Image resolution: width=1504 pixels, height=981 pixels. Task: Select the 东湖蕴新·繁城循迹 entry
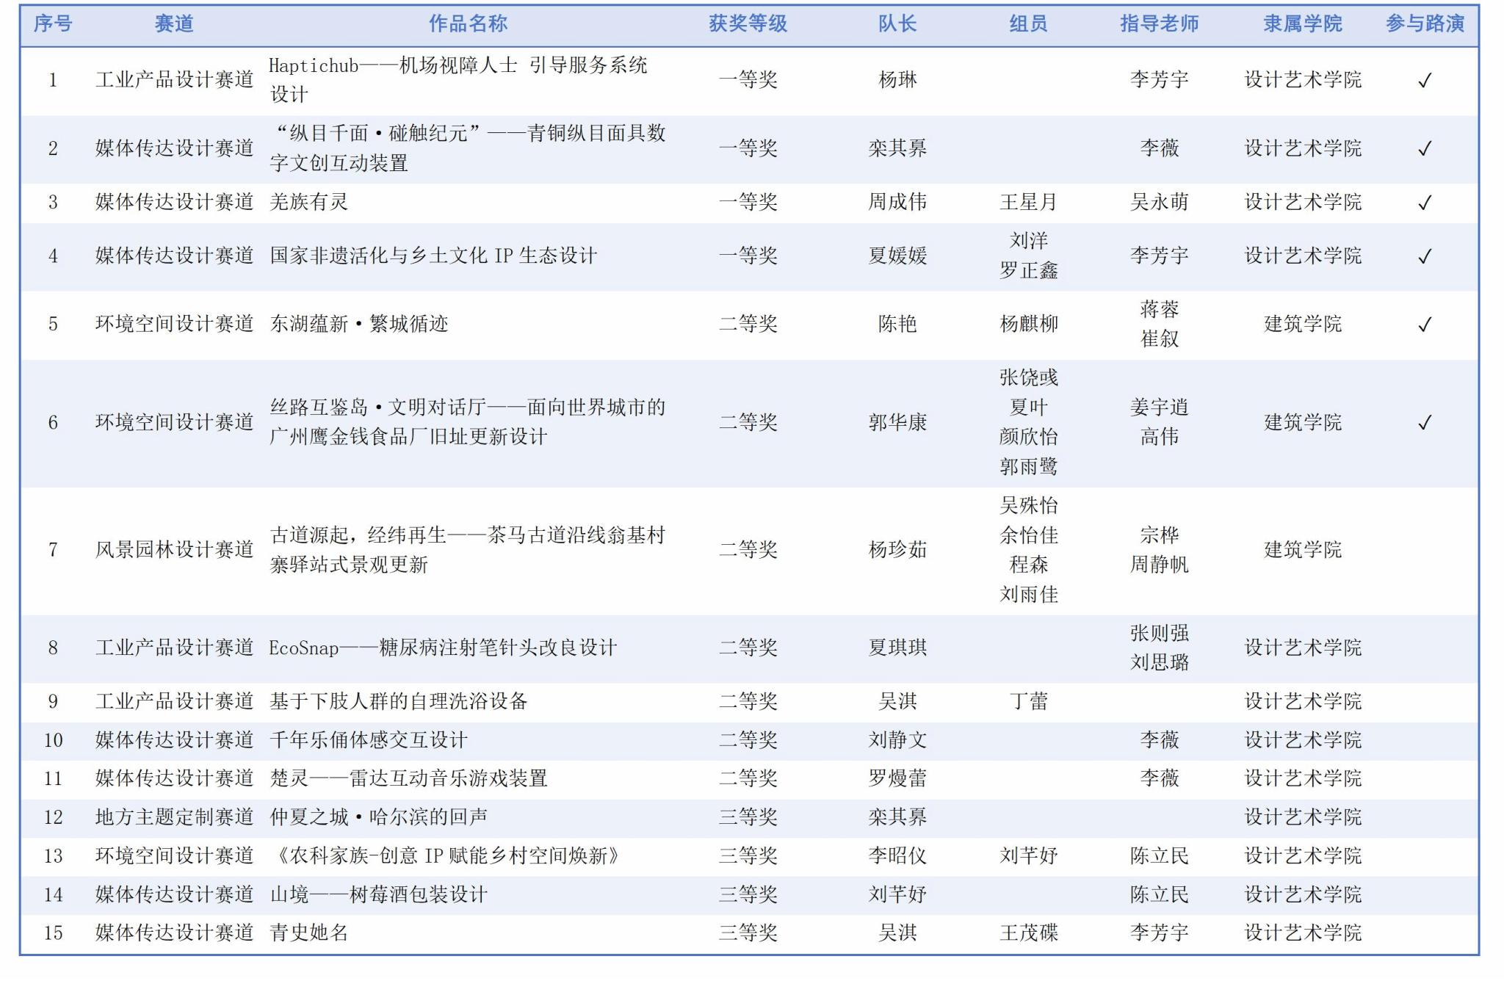pyautogui.click(x=359, y=324)
